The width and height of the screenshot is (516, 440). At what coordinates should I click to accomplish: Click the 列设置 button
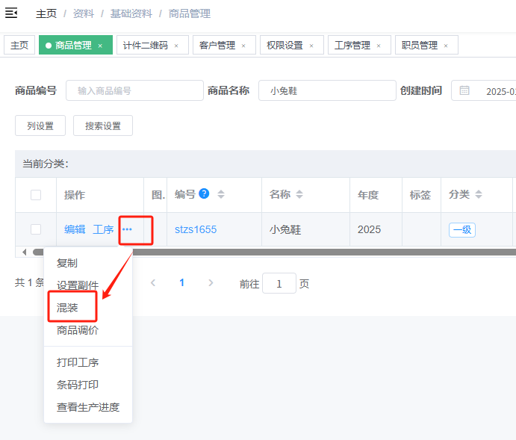click(x=40, y=126)
